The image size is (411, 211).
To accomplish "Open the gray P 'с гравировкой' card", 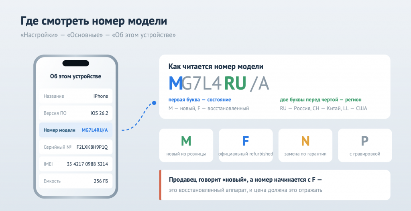I will tap(365, 145).
